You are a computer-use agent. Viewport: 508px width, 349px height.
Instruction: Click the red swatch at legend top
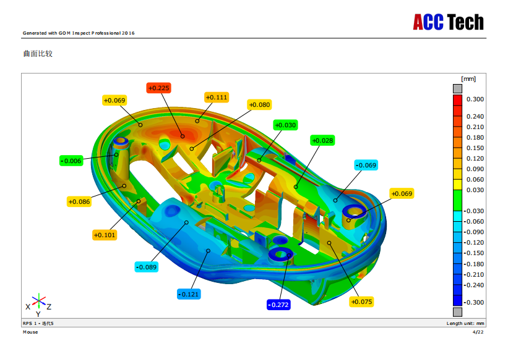[x=457, y=99]
